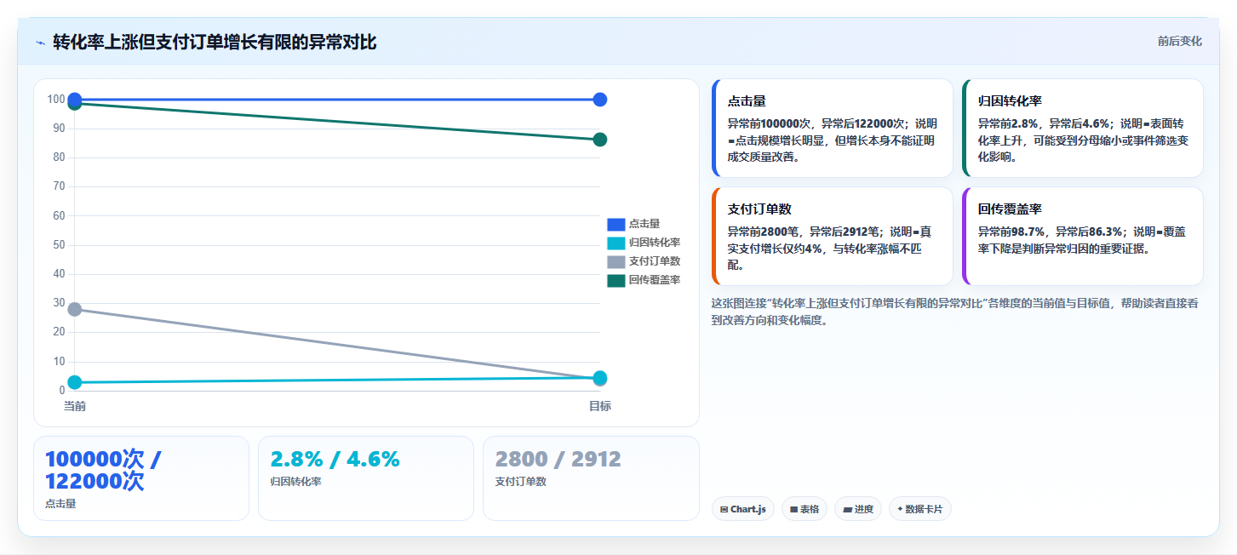Click the 点击量 data point at 当前
The height and width of the screenshot is (555, 1237).
[75, 100]
